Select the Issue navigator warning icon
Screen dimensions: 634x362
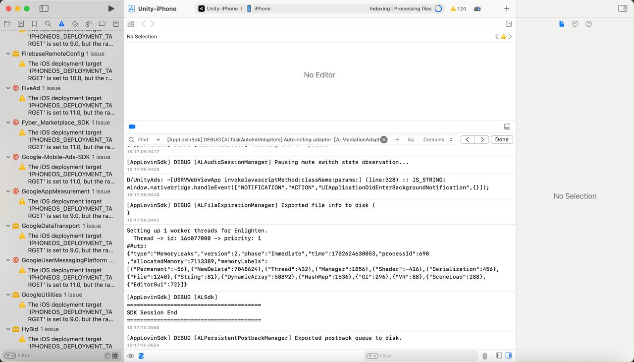61,23
